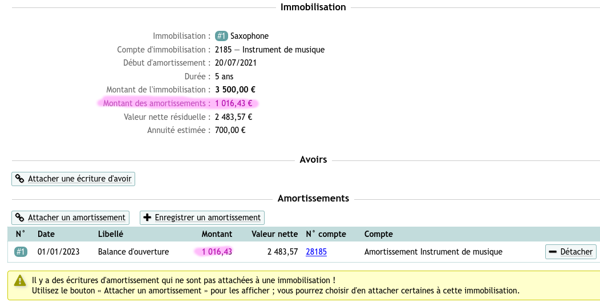Open account link 28185

pyautogui.click(x=316, y=252)
